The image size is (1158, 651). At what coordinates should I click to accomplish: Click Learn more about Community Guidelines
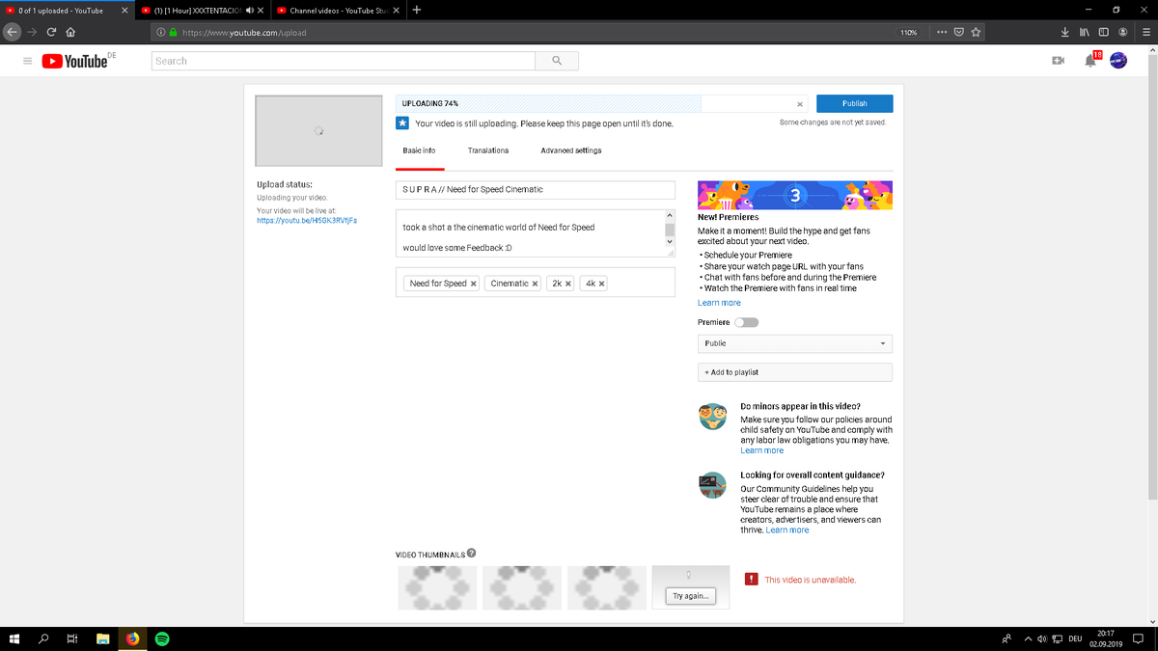pos(787,529)
